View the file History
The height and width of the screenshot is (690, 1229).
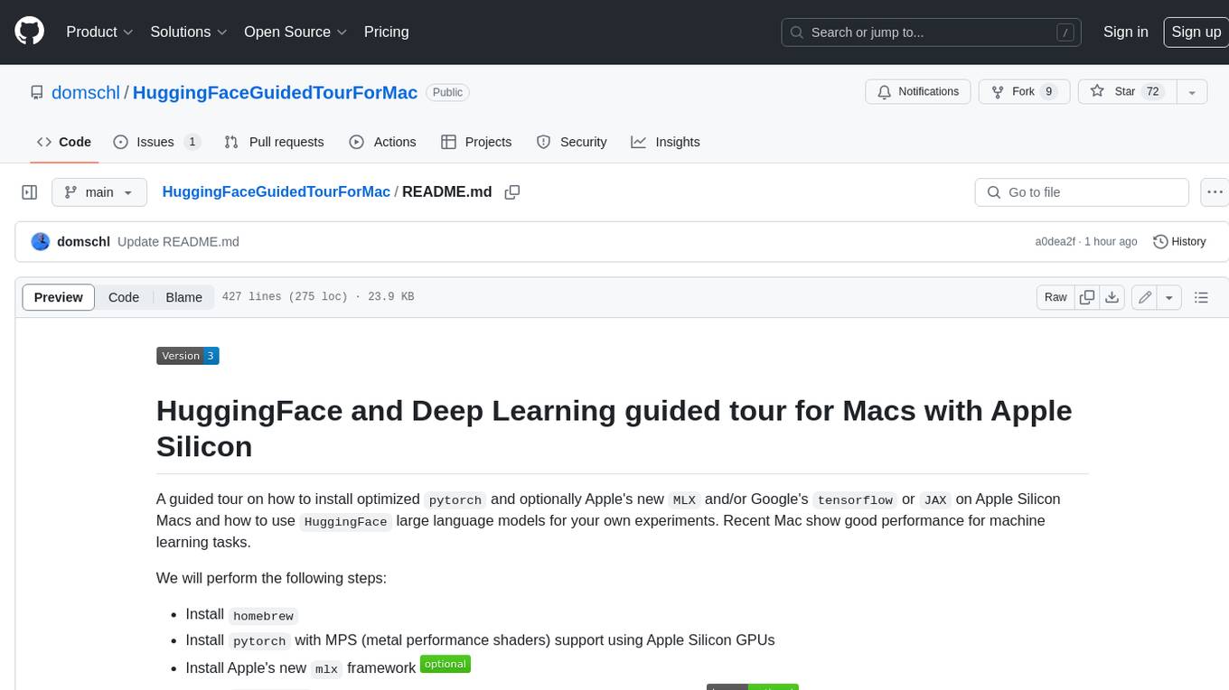(x=1179, y=242)
